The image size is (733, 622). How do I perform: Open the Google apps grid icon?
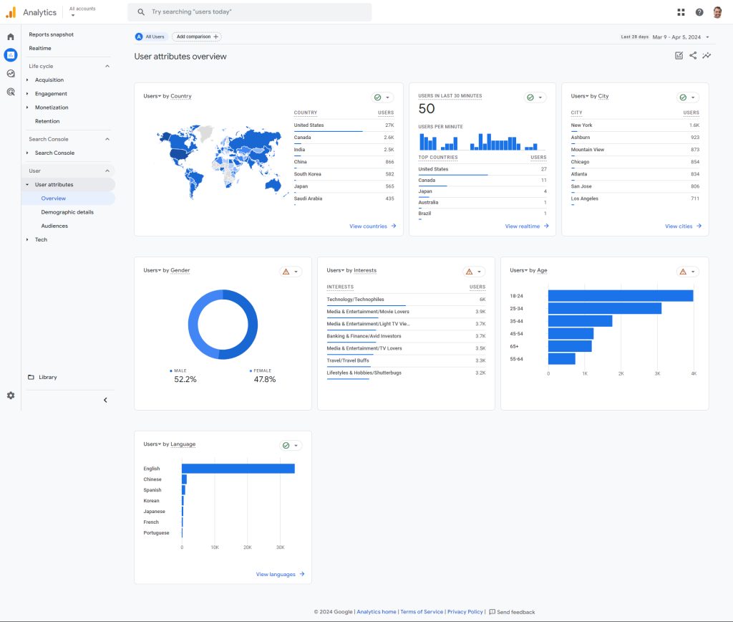[x=681, y=12]
